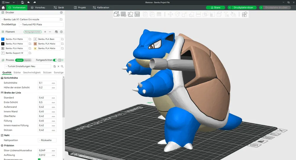The height and width of the screenshot is (160, 296).
Task: Select the Color painting bucket tool
Action: 233,14
